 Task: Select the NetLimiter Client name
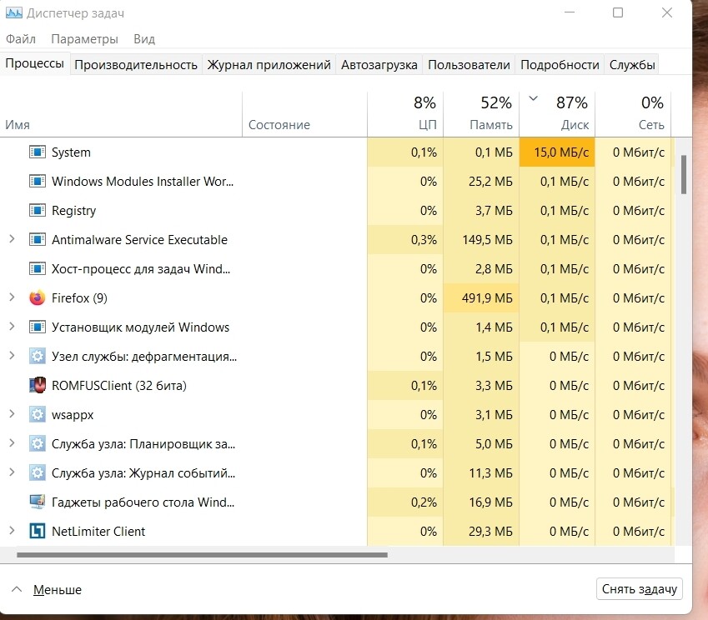(x=98, y=532)
